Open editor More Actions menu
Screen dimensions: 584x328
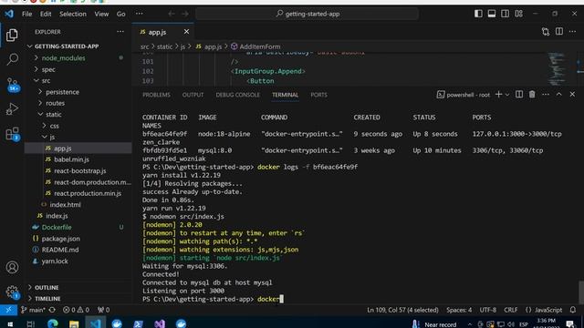tap(572, 32)
